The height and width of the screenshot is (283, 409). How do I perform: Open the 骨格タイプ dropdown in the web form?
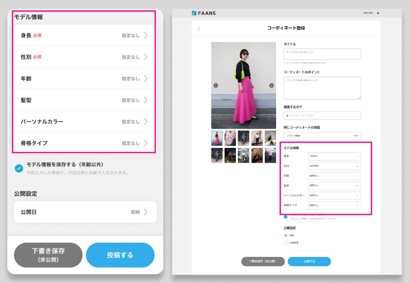click(334, 205)
